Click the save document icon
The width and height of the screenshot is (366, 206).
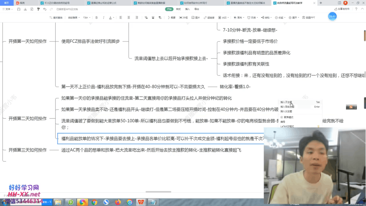click(x=19, y=9)
